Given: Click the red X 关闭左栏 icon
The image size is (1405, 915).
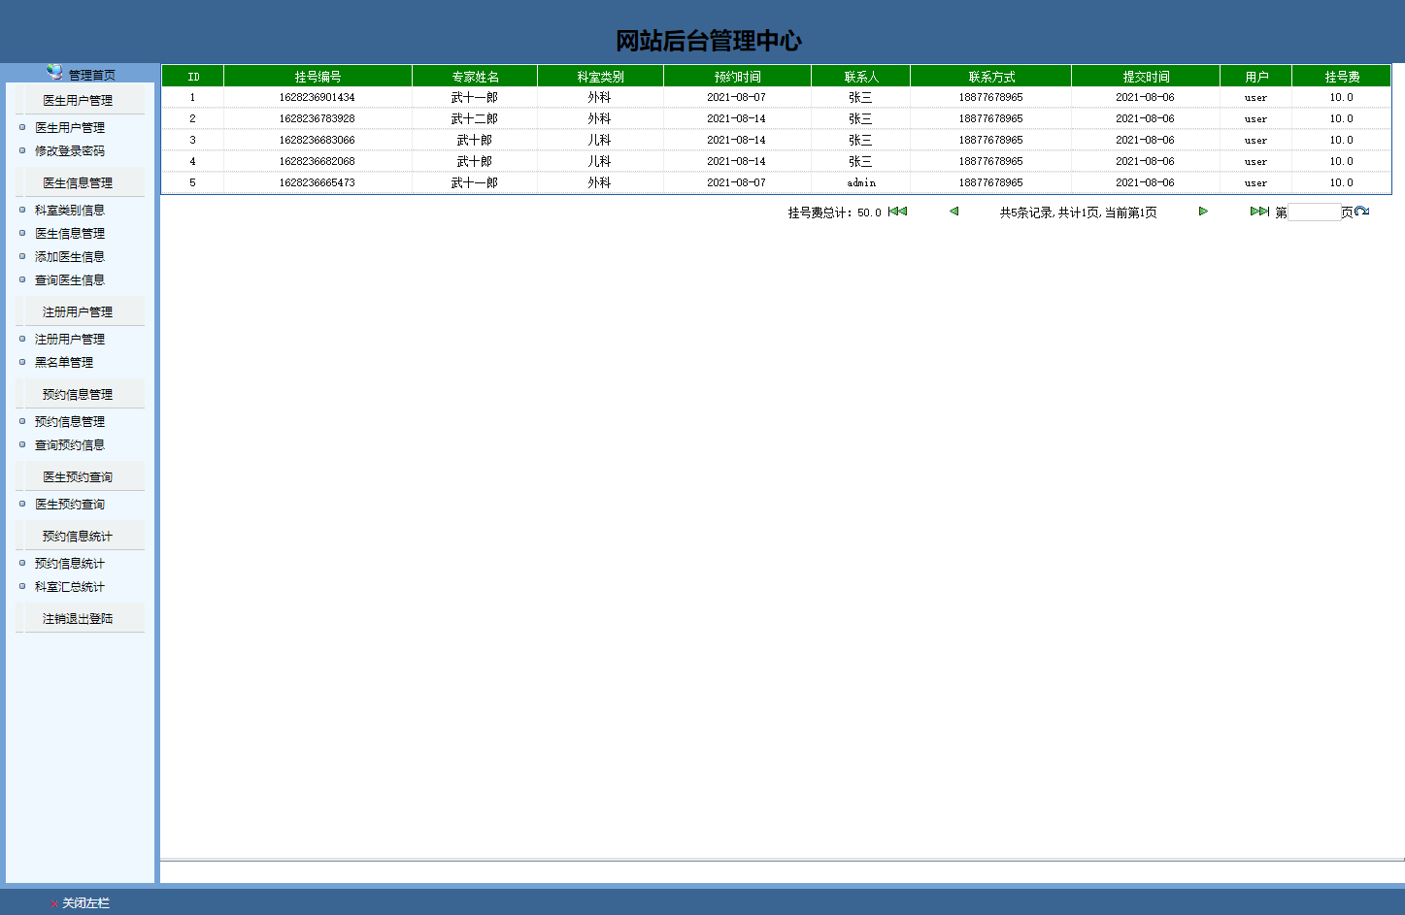Looking at the screenshot, I should [x=53, y=904].
